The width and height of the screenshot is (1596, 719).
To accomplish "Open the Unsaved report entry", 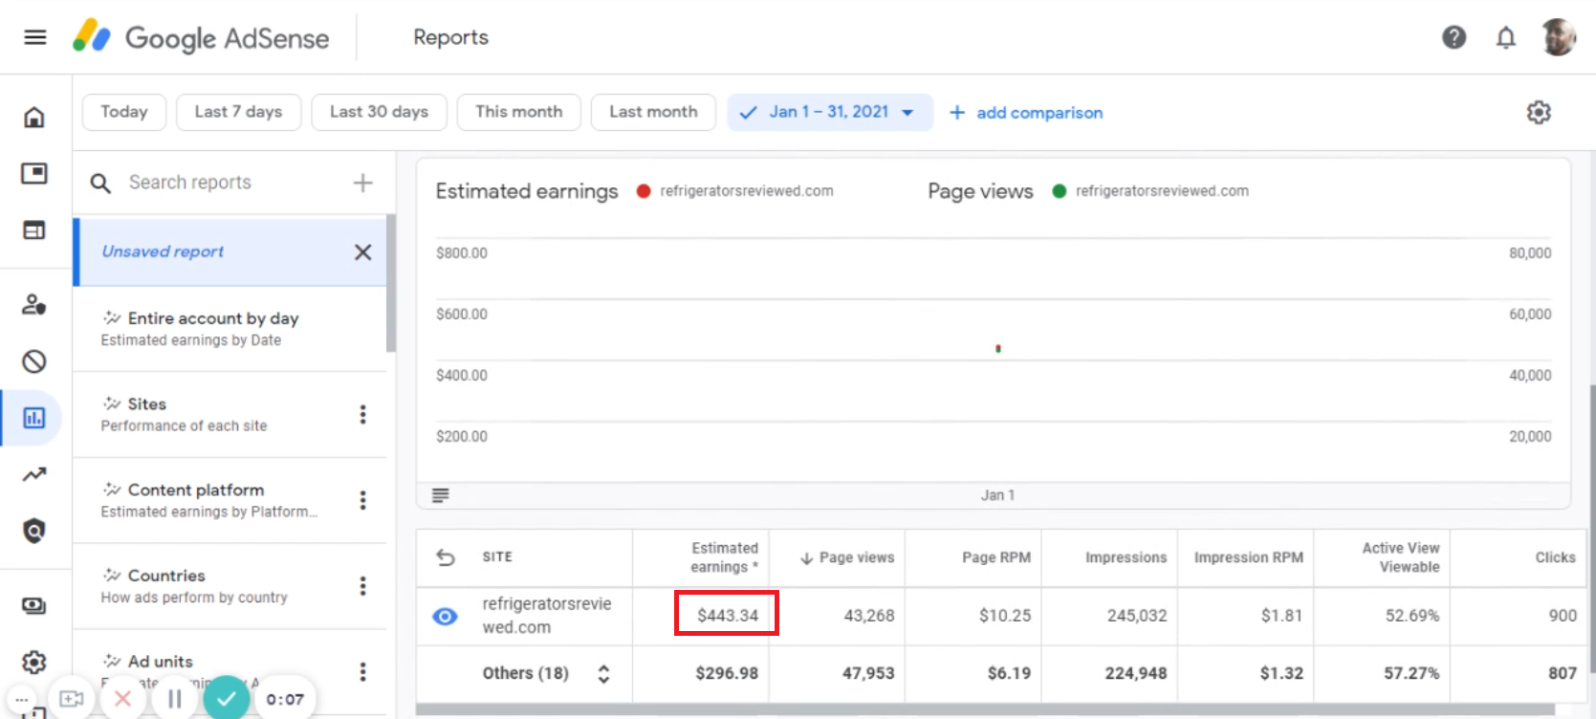I will (230, 251).
